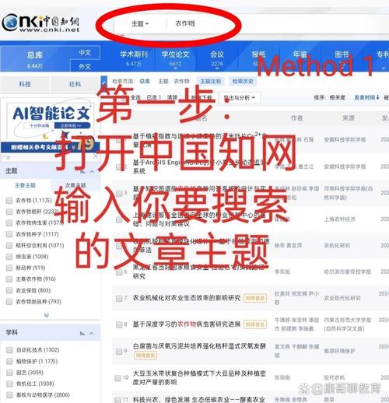The image size is (389, 403).
Task: Expand the 会议 sub-category arrow
Action: pyautogui.click(x=217, y=68)
